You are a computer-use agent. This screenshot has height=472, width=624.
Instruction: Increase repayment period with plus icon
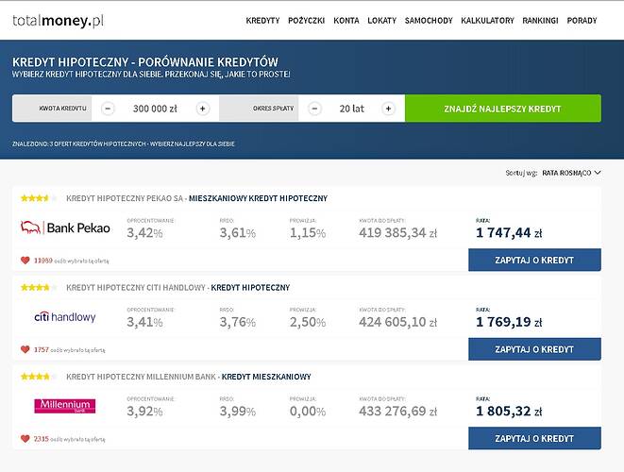click(x=388, y=109)
